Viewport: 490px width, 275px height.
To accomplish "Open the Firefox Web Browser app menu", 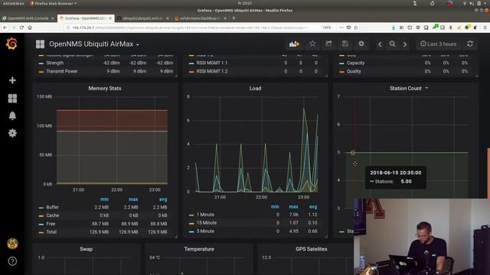I will [x=53, y=3].
